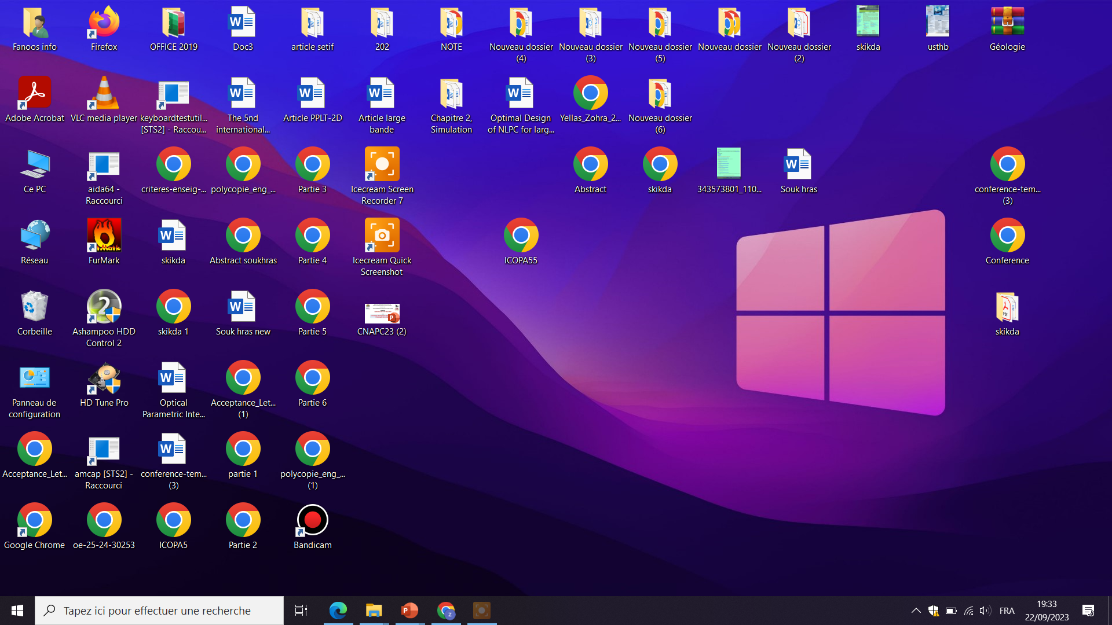Select the Bandicam desktop icon
This screenshot has width=1112, height=625.
tap(313, 521)
